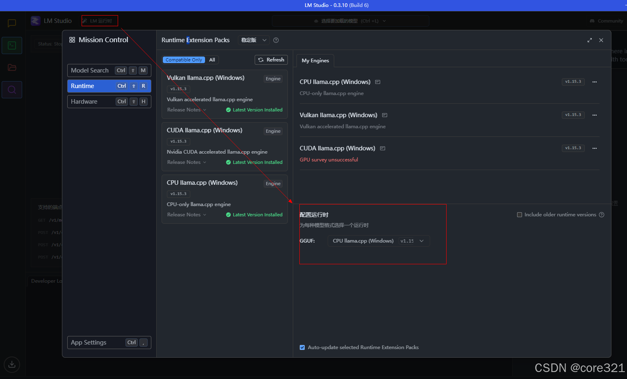Image resolution: width=627 pixels, height=379 pixels.
Task: Close the Mission Control dialog
Action: 601,40
